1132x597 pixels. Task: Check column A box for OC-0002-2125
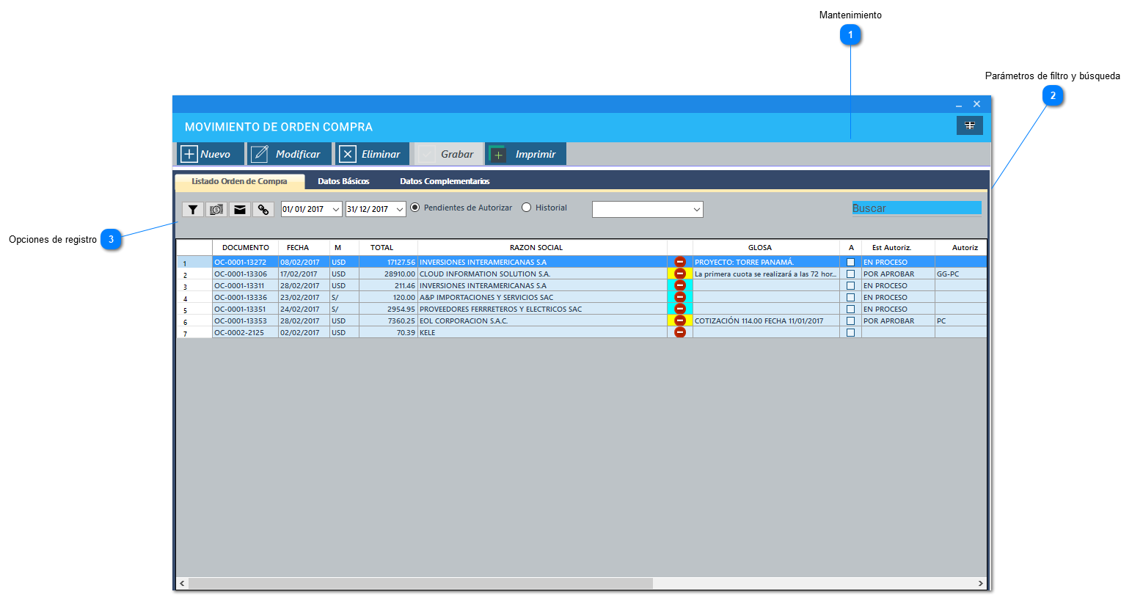click(x=851, y=332)
